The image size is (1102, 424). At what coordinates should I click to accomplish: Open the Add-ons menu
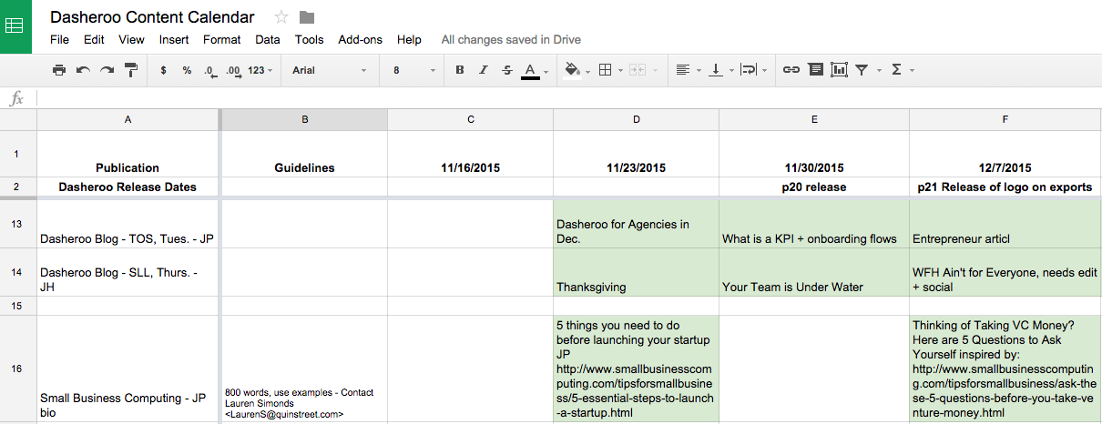tap(361, 40)
